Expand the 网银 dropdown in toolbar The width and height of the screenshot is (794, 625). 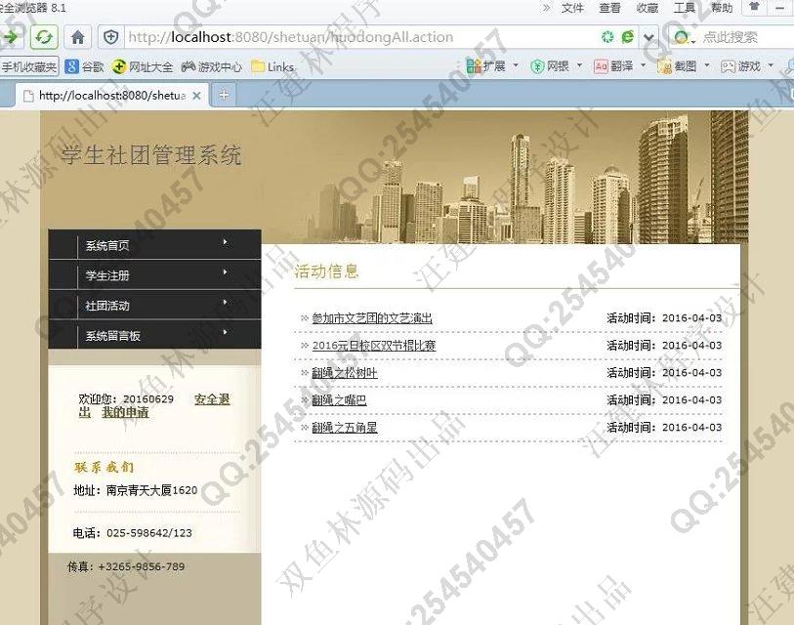pos(557,66)
